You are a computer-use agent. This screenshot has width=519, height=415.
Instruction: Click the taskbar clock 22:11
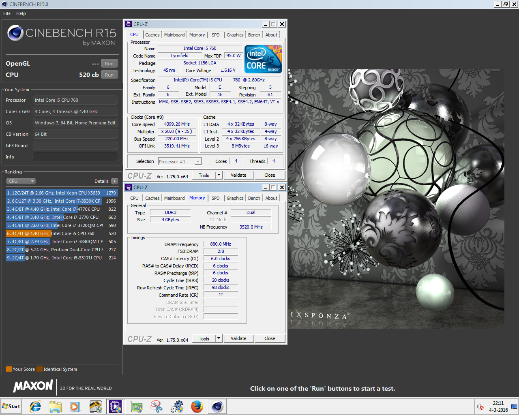tap(498, 403)
